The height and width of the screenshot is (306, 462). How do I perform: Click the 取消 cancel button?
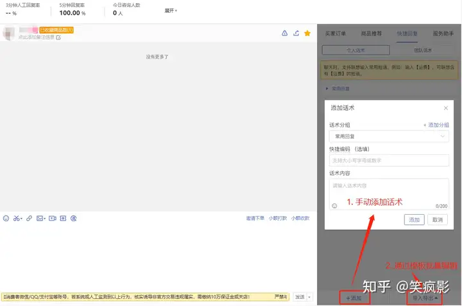pyautogui.click(x=438, y=220)
